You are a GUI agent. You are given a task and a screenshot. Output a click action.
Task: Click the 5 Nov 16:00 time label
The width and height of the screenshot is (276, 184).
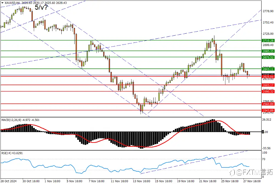point(75,181)
